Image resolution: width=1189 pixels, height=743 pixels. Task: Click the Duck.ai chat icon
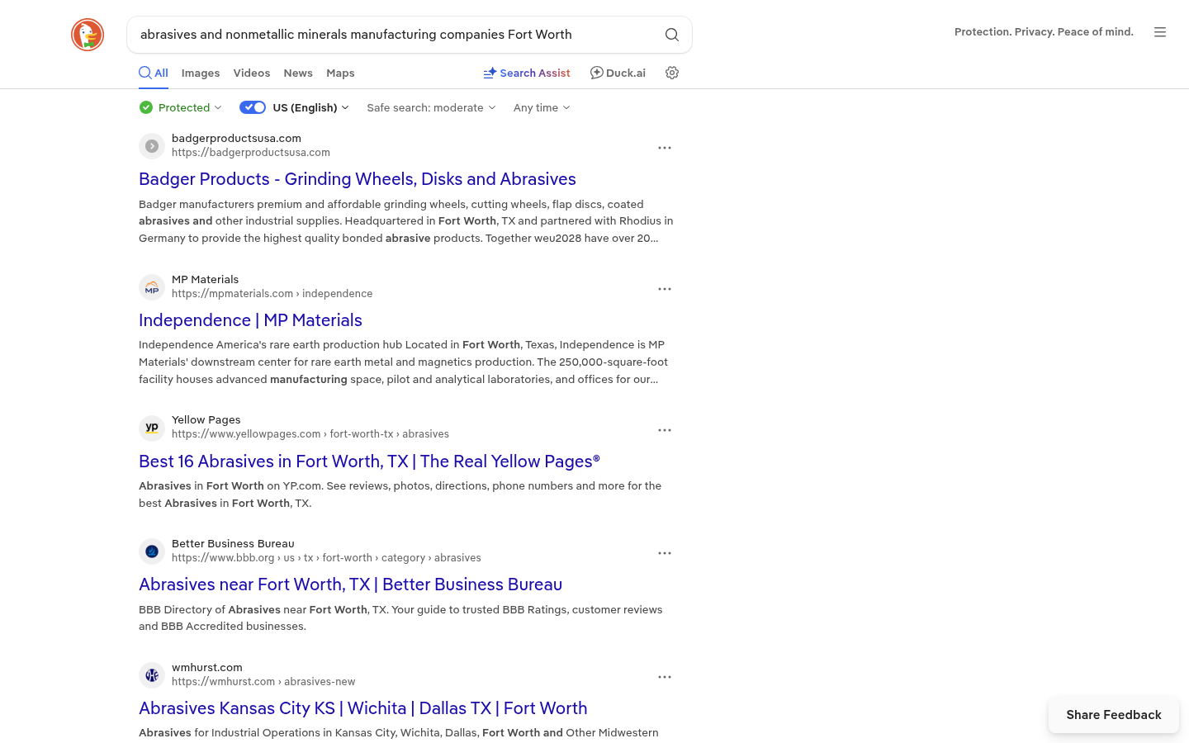click(596, 73)
